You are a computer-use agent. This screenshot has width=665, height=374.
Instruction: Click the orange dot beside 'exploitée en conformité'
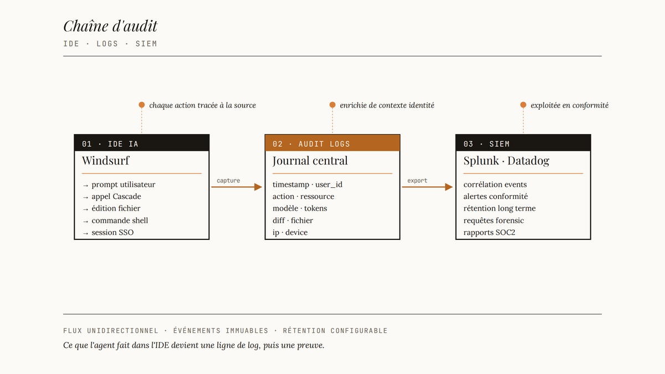(x=523, y=105)
